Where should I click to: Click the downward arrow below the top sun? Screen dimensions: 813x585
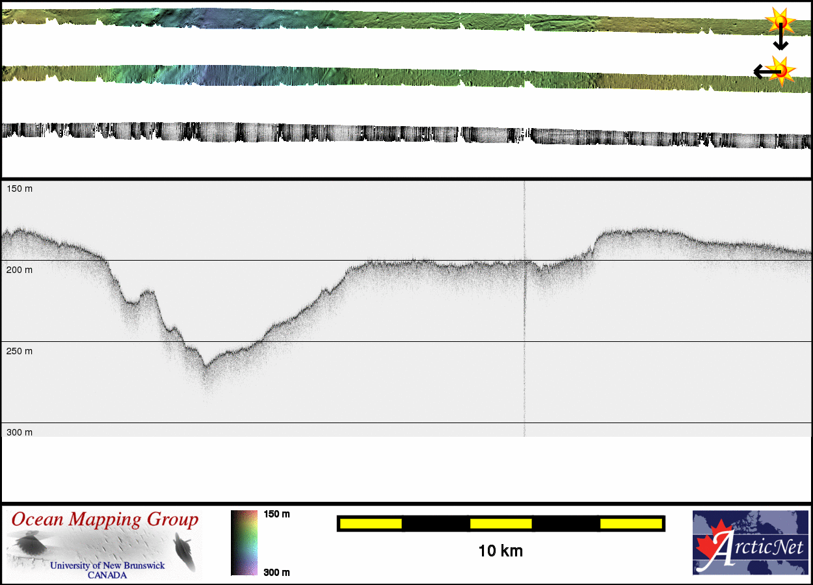(x=780, y=40)
